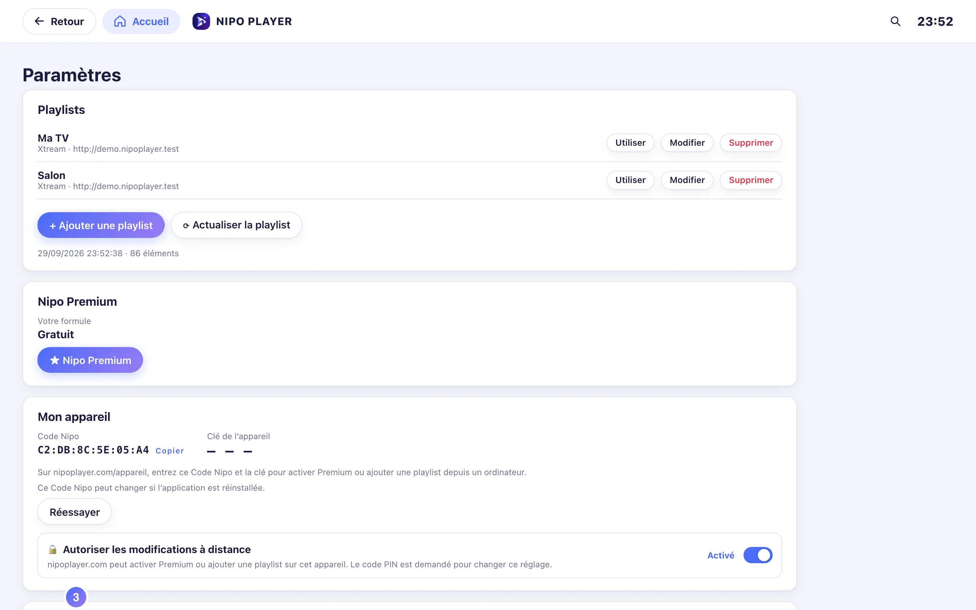Click the search magnifier icon
Viewport: 976px width, 610px height.
click(895, 21)
